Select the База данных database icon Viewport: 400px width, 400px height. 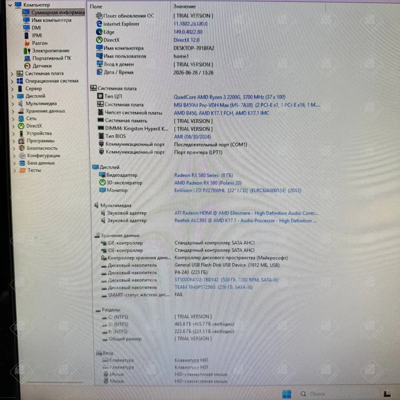[x=22, y=163]
